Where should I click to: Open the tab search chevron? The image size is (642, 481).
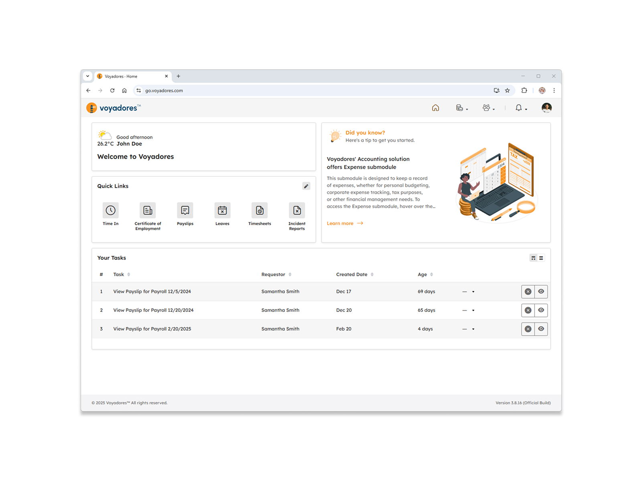(88, 76)
